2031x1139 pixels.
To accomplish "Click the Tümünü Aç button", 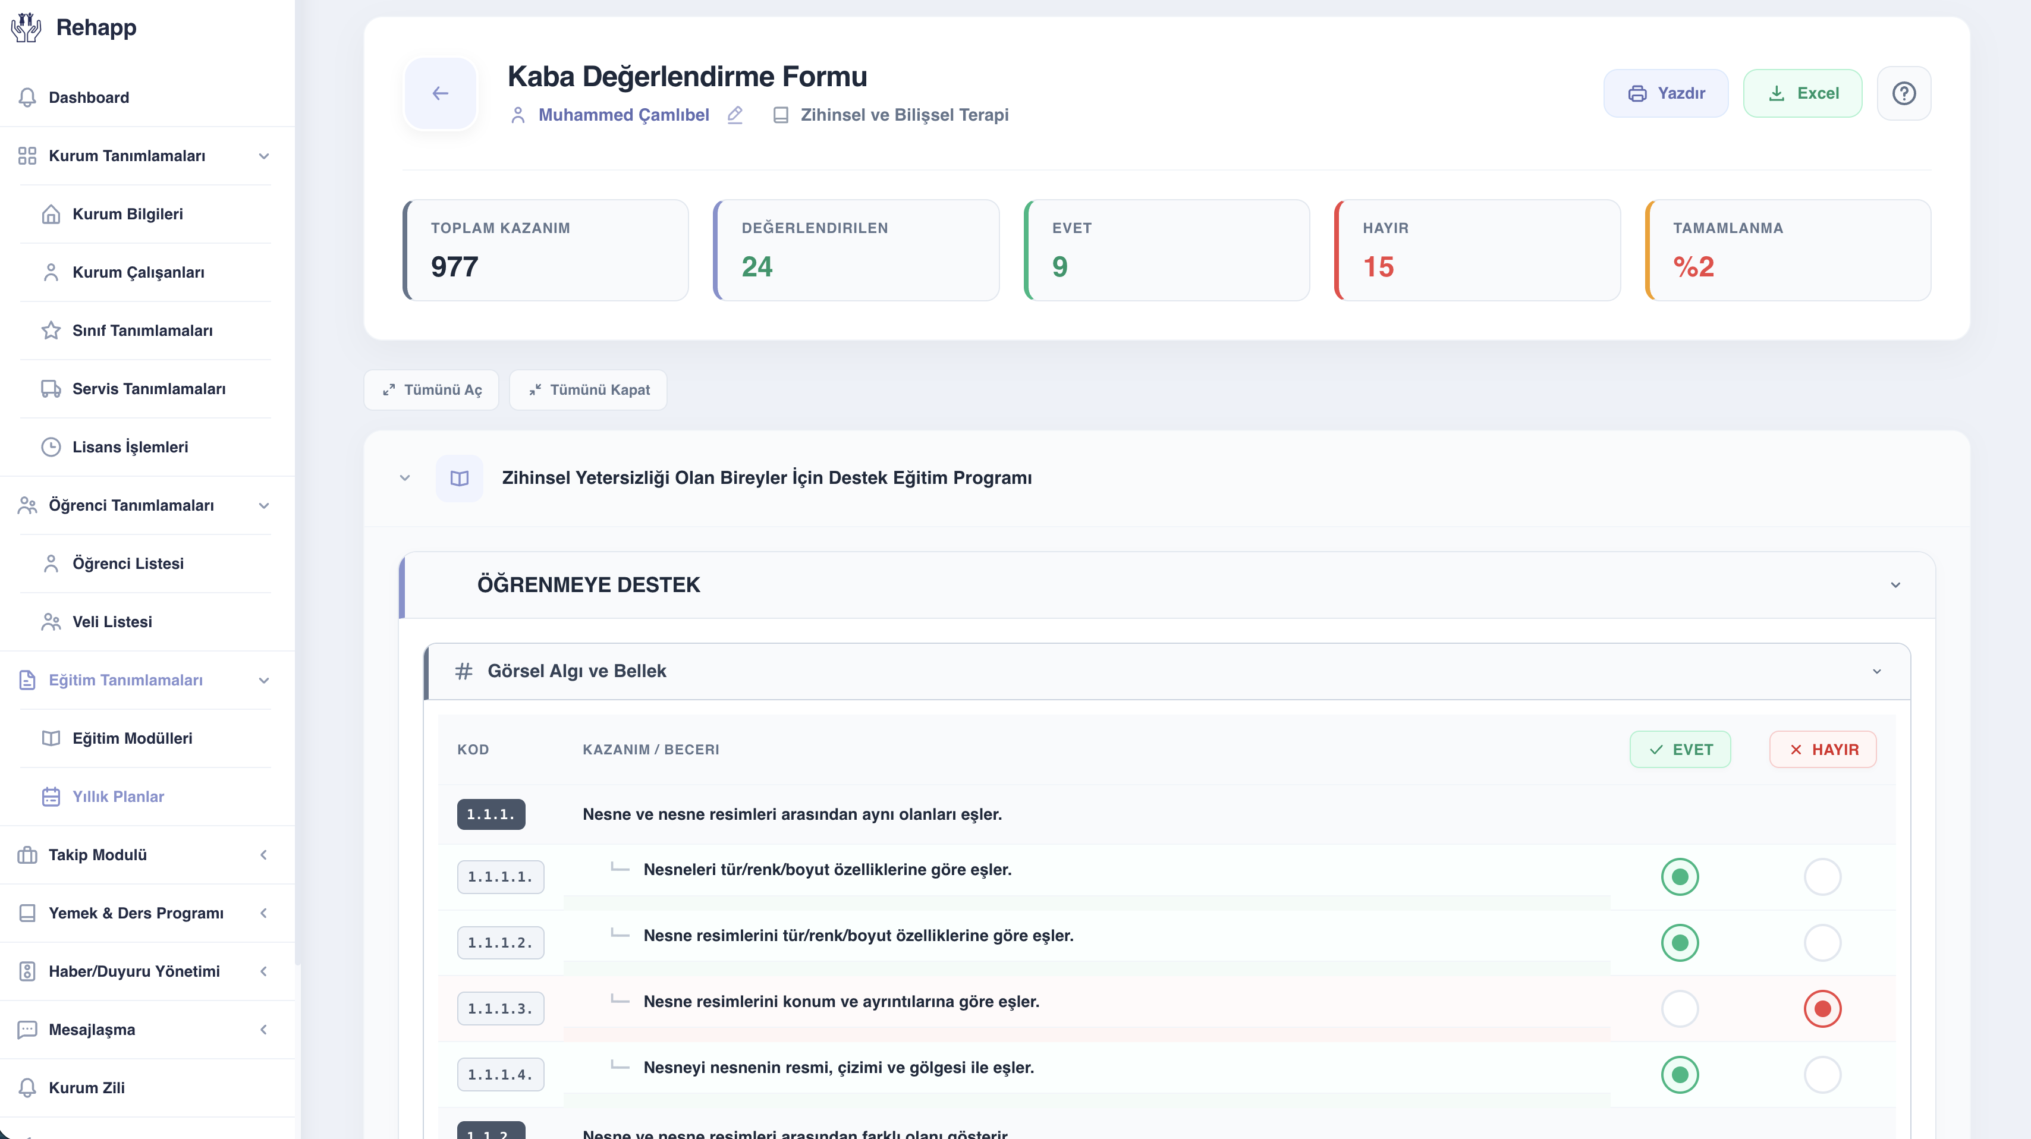I will point(431,390).
